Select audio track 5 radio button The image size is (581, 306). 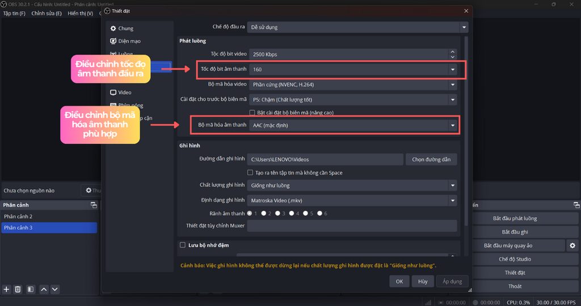[x=305, y=213]
